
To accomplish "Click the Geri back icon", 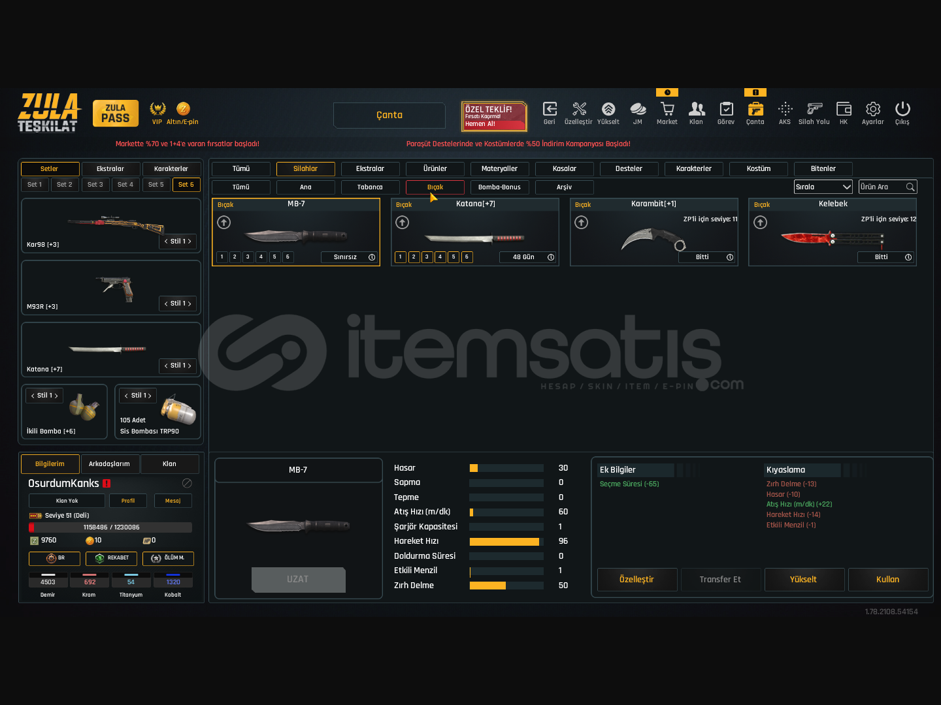I will [550, 109].
